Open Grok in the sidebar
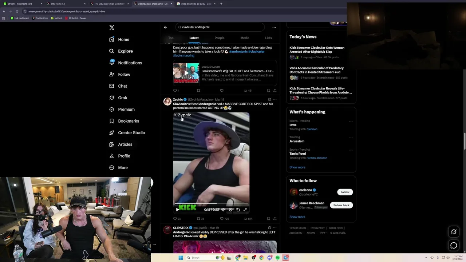This screenshot has height=262, width=466. 118,98
